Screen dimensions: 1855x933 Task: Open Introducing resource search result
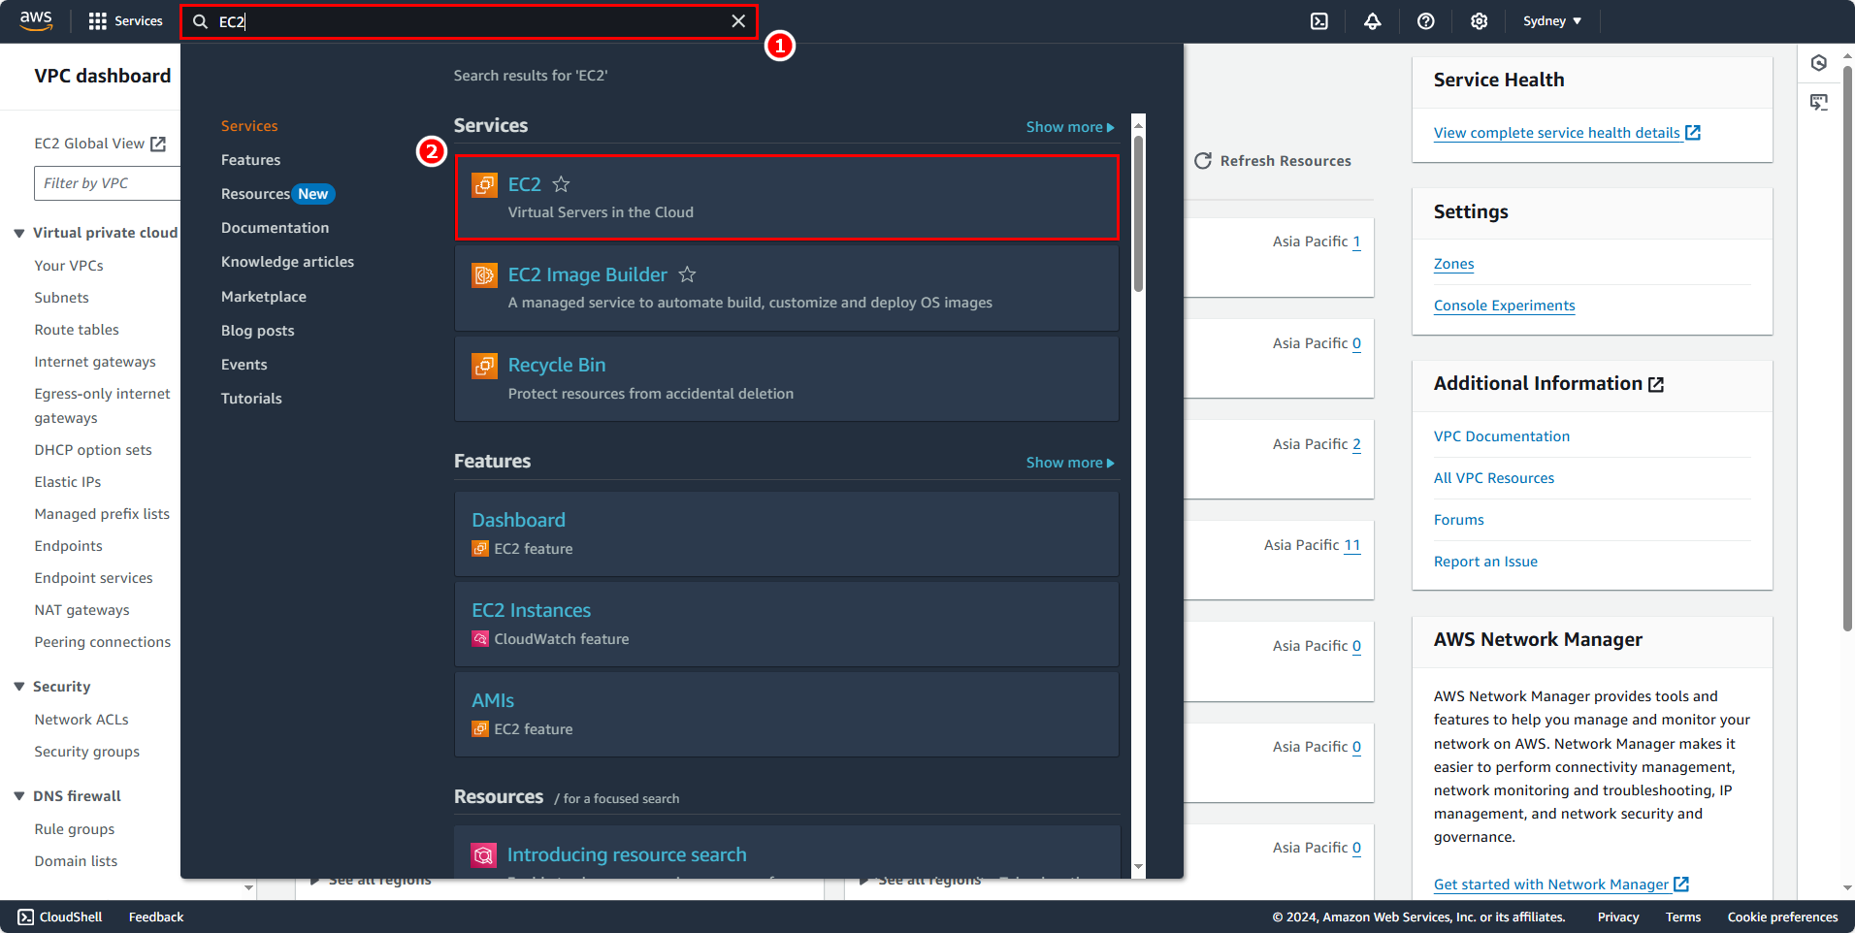click(x=627, y=854)
